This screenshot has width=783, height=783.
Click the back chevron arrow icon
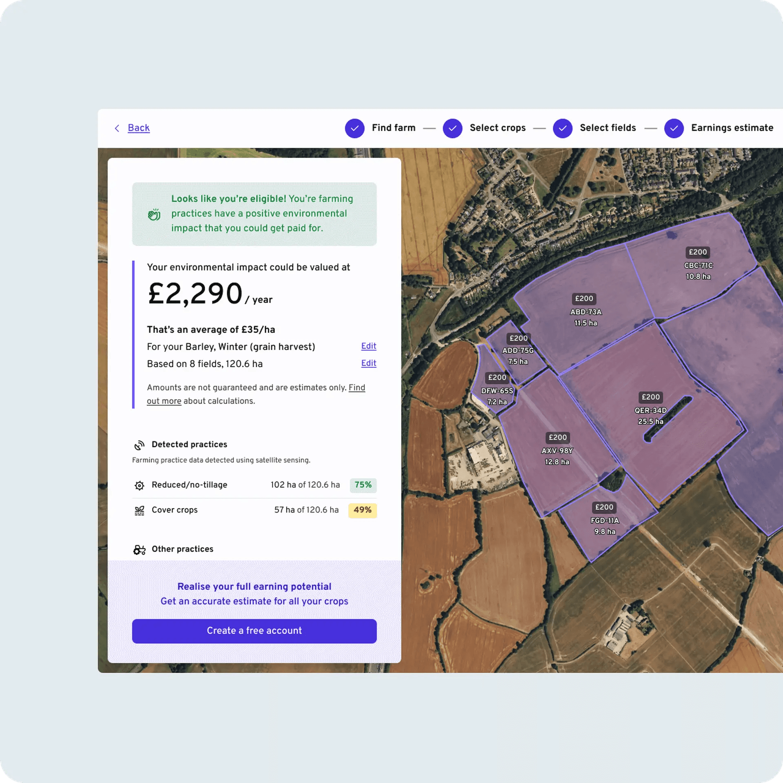(117, 128)
